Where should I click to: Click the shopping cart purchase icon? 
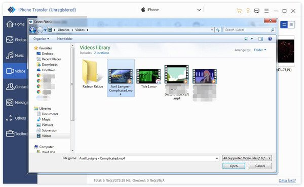(239, 11)
